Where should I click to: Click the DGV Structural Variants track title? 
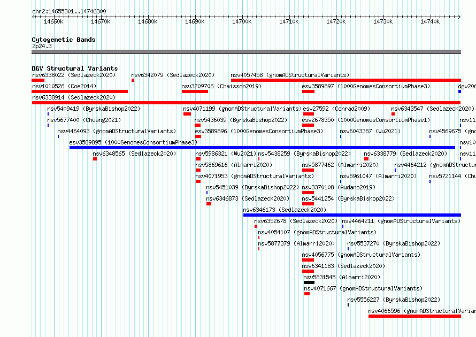[x=75, y=68]
